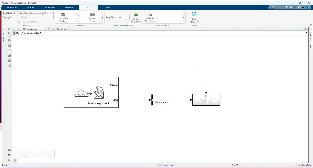
Task: Select the Bus Selector block
Action: pyautogui.click(x=152, y=100)
